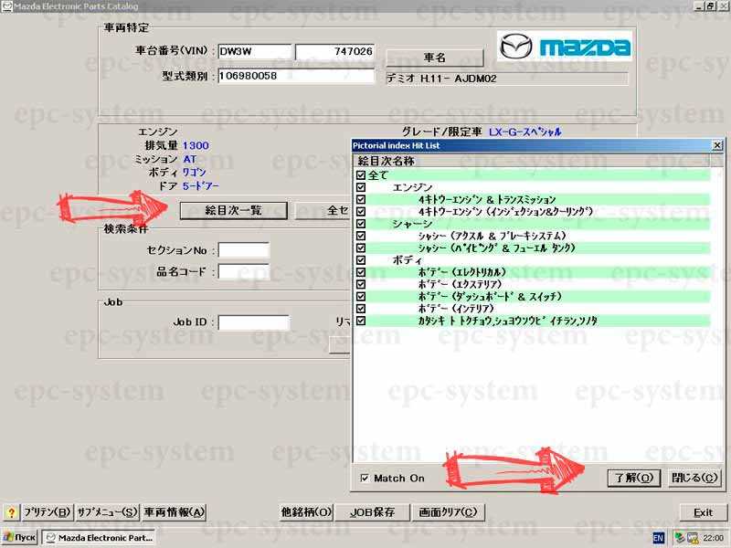Uncheck シャシー (パイピング & フューエル タンク) checkbox

tap(360, 248)
